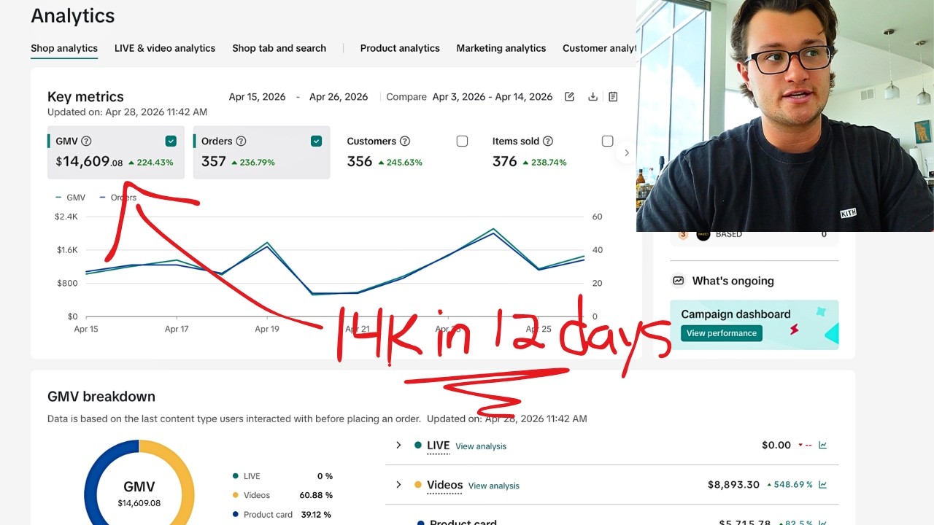Click the Apr 17 axis label
Screen dimensions: 934x525
[x=177, y=329]
